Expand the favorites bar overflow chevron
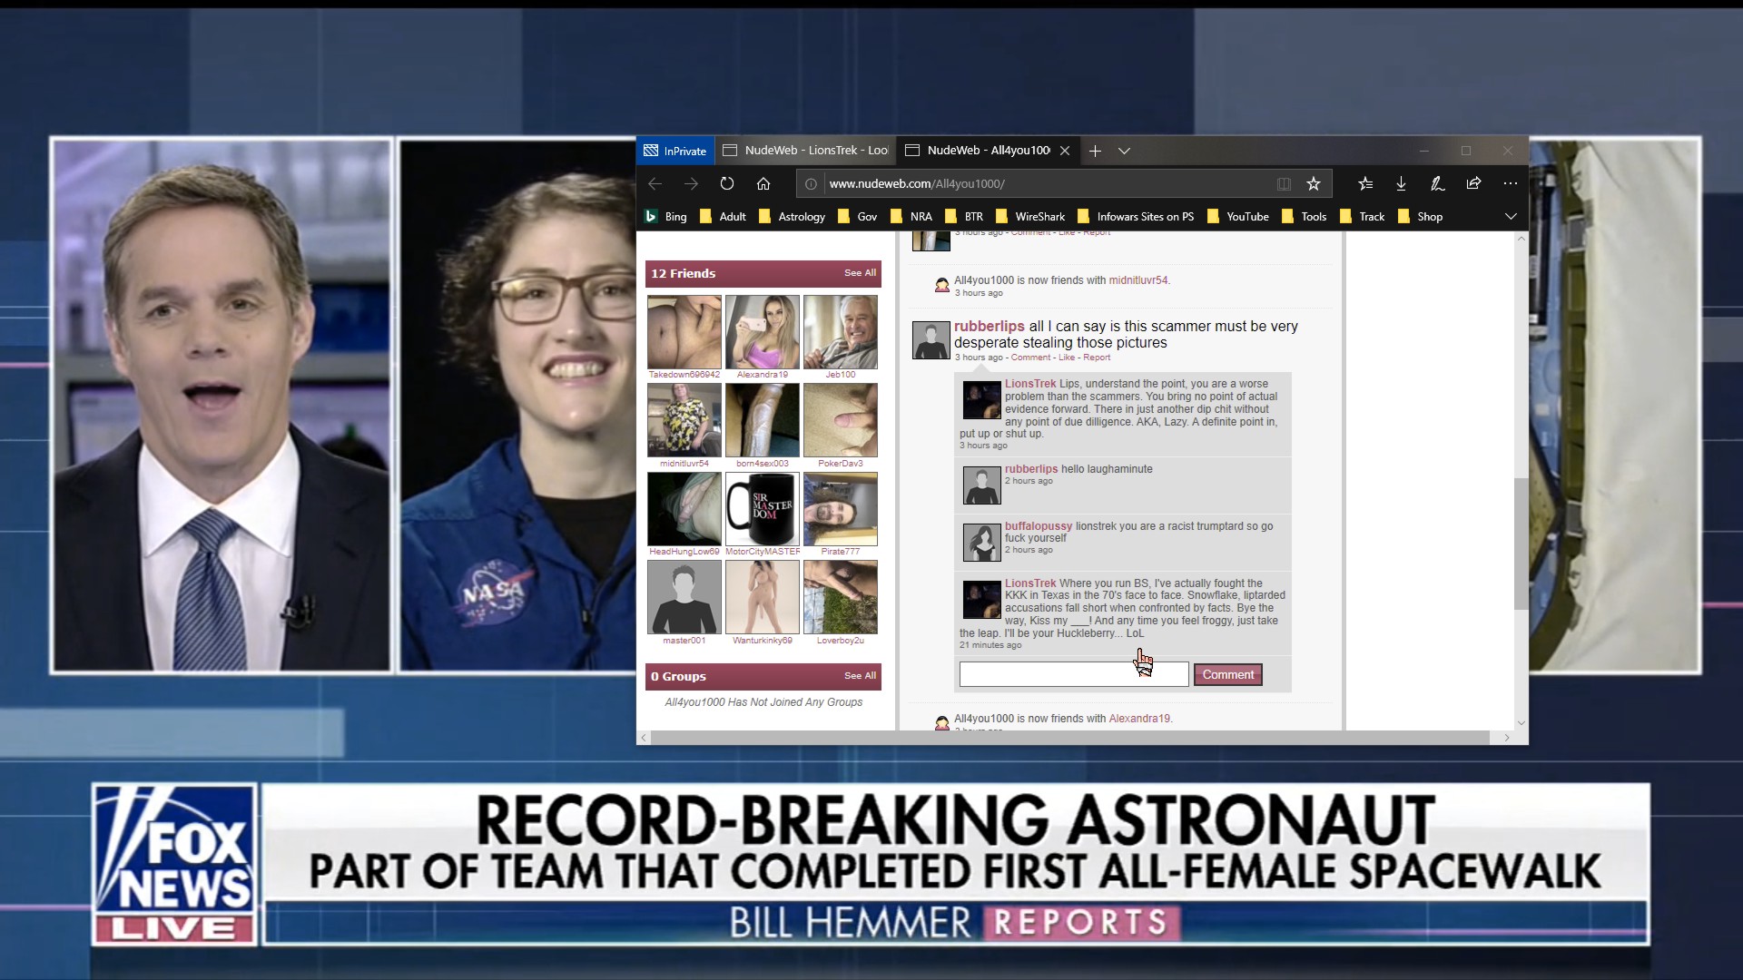The width and height of the screenshot is (1743, 980). click(x=1511, y=216)
